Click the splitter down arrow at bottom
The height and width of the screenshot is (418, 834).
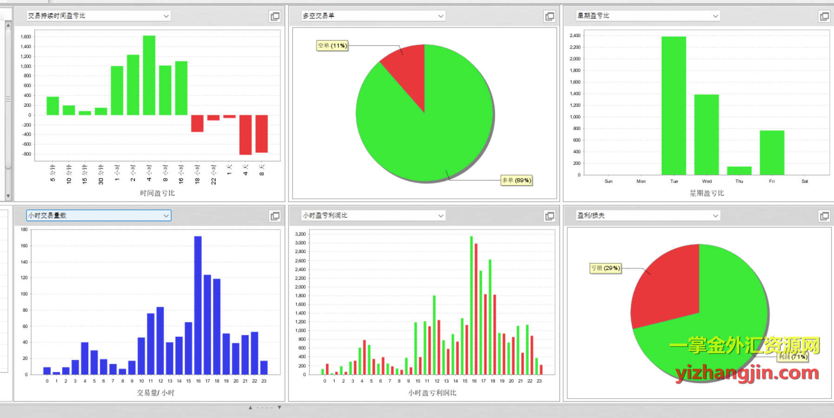tap(279, 408)
